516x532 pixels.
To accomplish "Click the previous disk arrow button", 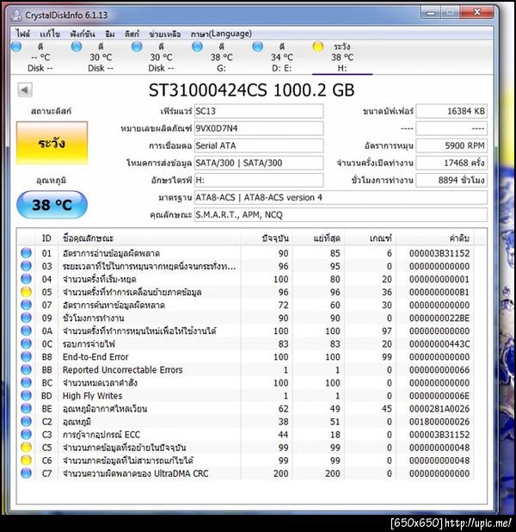I will pos(25,90).
